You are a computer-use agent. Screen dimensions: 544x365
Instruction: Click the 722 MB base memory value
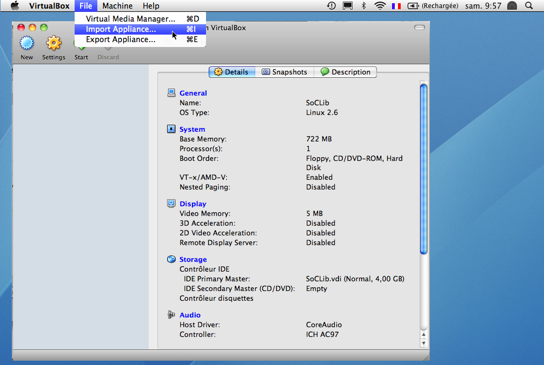(319, 139)
